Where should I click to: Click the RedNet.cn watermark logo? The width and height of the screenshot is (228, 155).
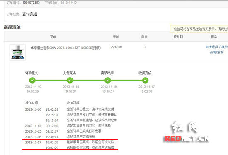click(186, 132)
